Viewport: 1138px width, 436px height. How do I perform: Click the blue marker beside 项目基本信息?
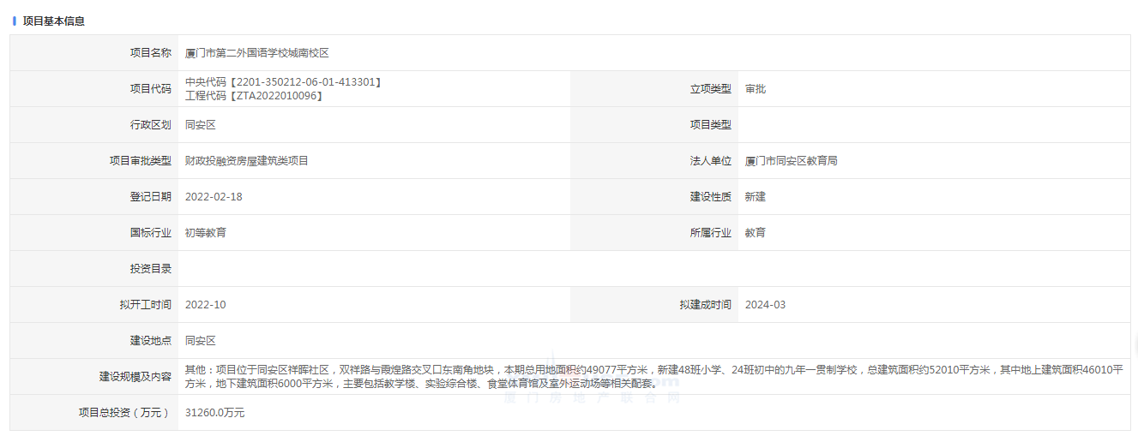(x=15, y=21)
